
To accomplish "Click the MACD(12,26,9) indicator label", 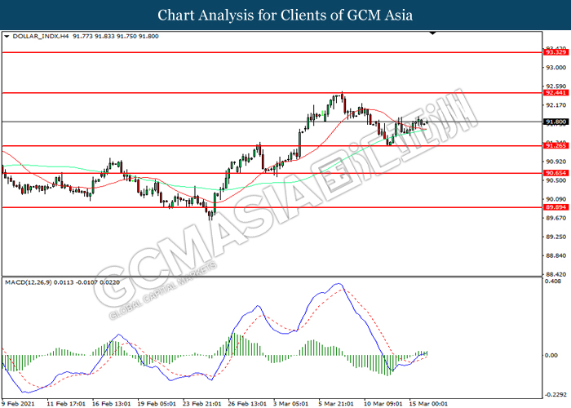I will click(x=29, y=282).
